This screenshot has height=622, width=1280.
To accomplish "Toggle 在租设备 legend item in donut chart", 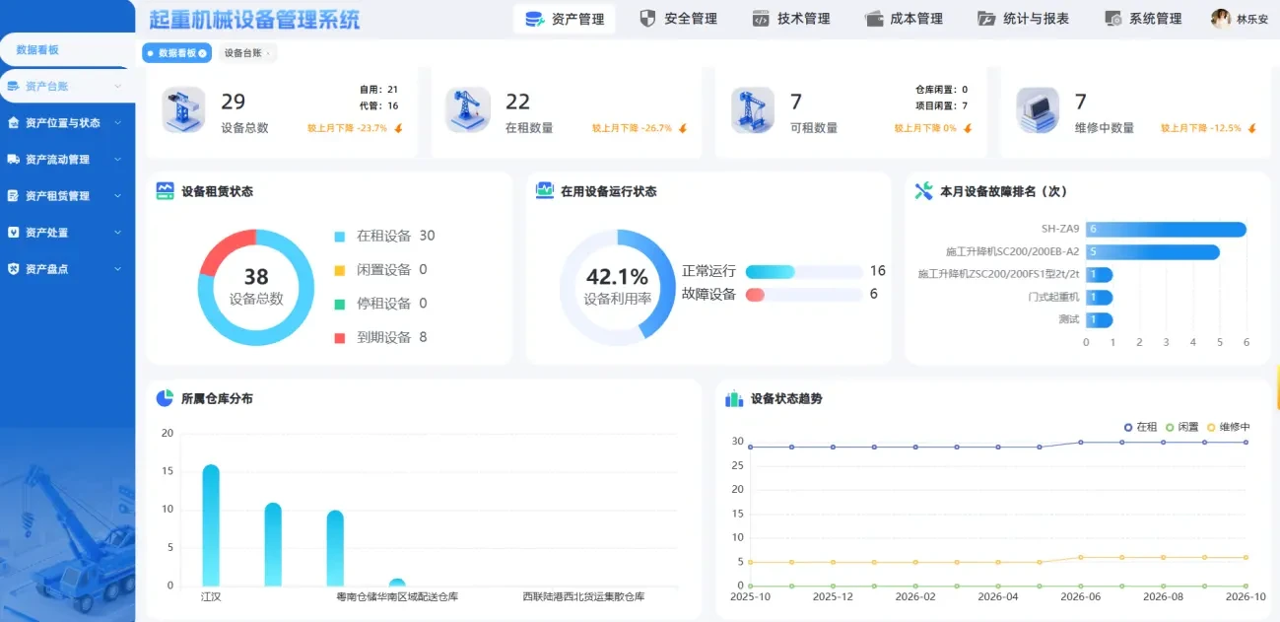I will click(384, 236).
